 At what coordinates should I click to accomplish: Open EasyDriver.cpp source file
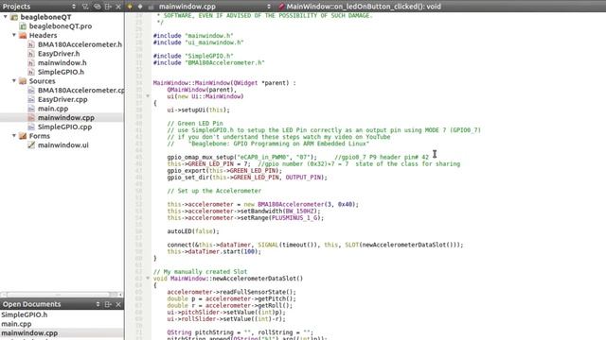pyautogui.click(x=62, y=99)
